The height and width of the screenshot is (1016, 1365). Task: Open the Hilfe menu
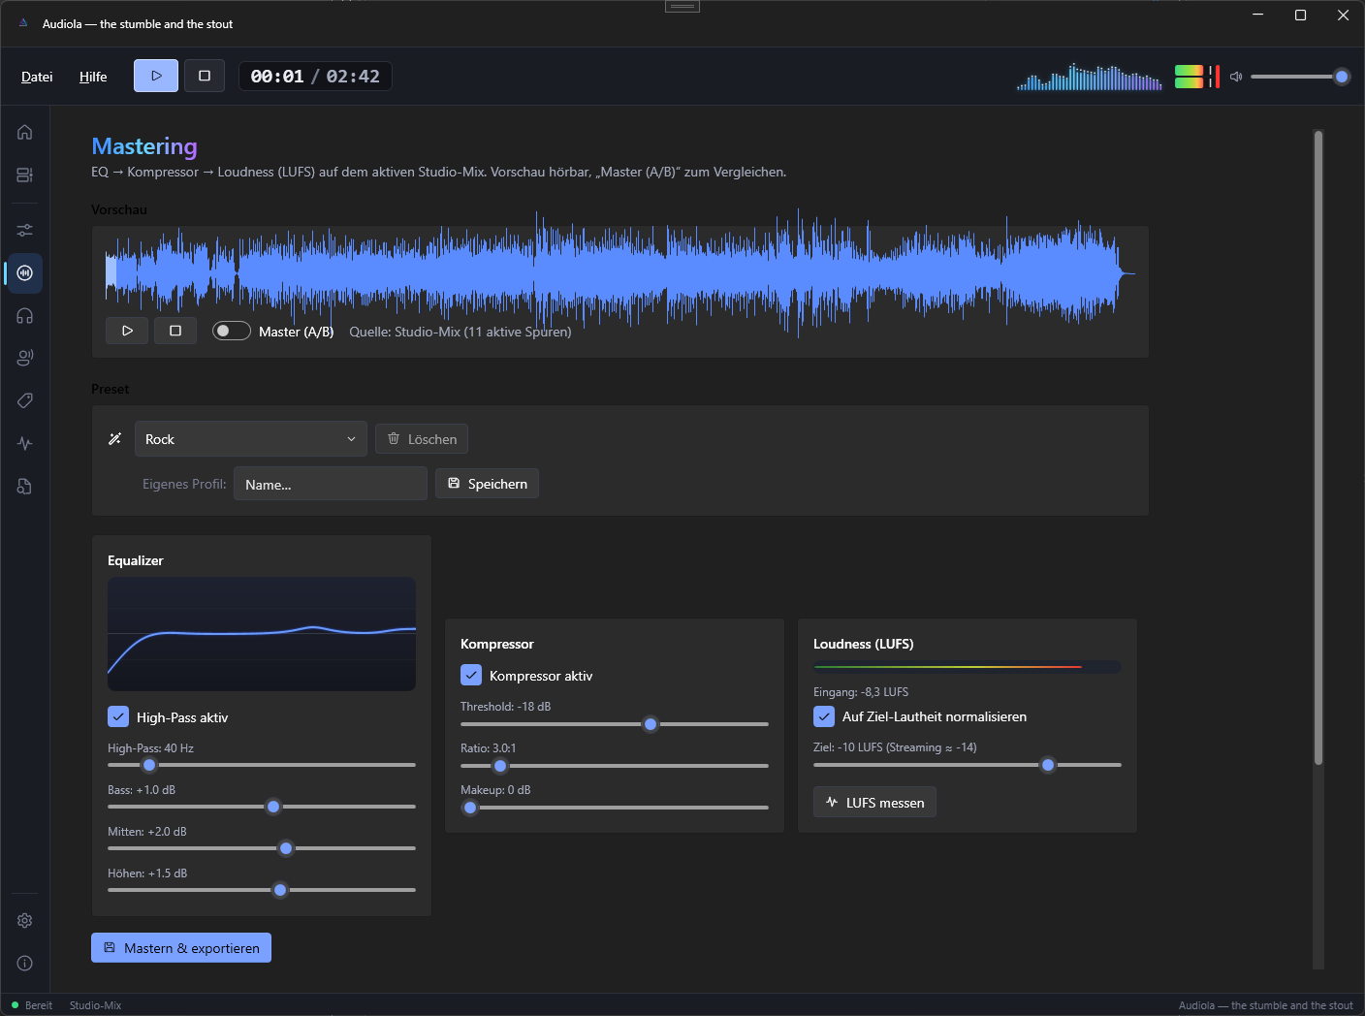pyautogui.click(x=93, y=77)
